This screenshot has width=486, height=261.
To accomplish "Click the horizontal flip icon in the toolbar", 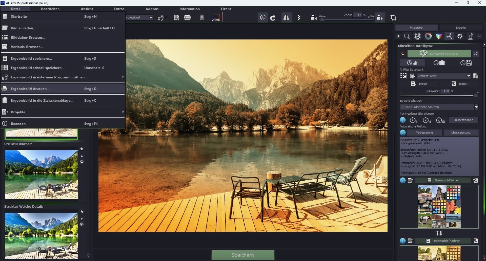I will (286, 17).
